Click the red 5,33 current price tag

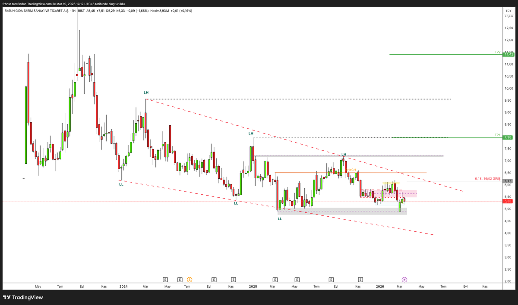coord(509,201)
